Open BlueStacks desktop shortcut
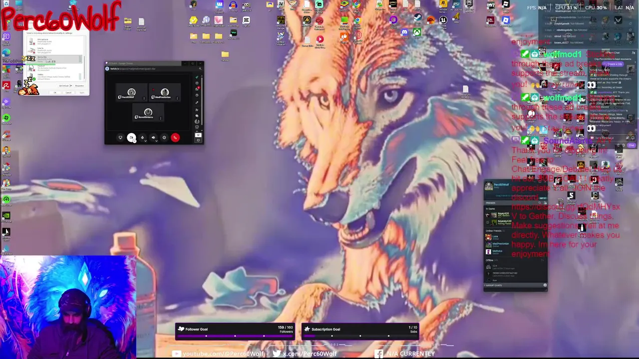The image size is (639, 359). [344, 5]
